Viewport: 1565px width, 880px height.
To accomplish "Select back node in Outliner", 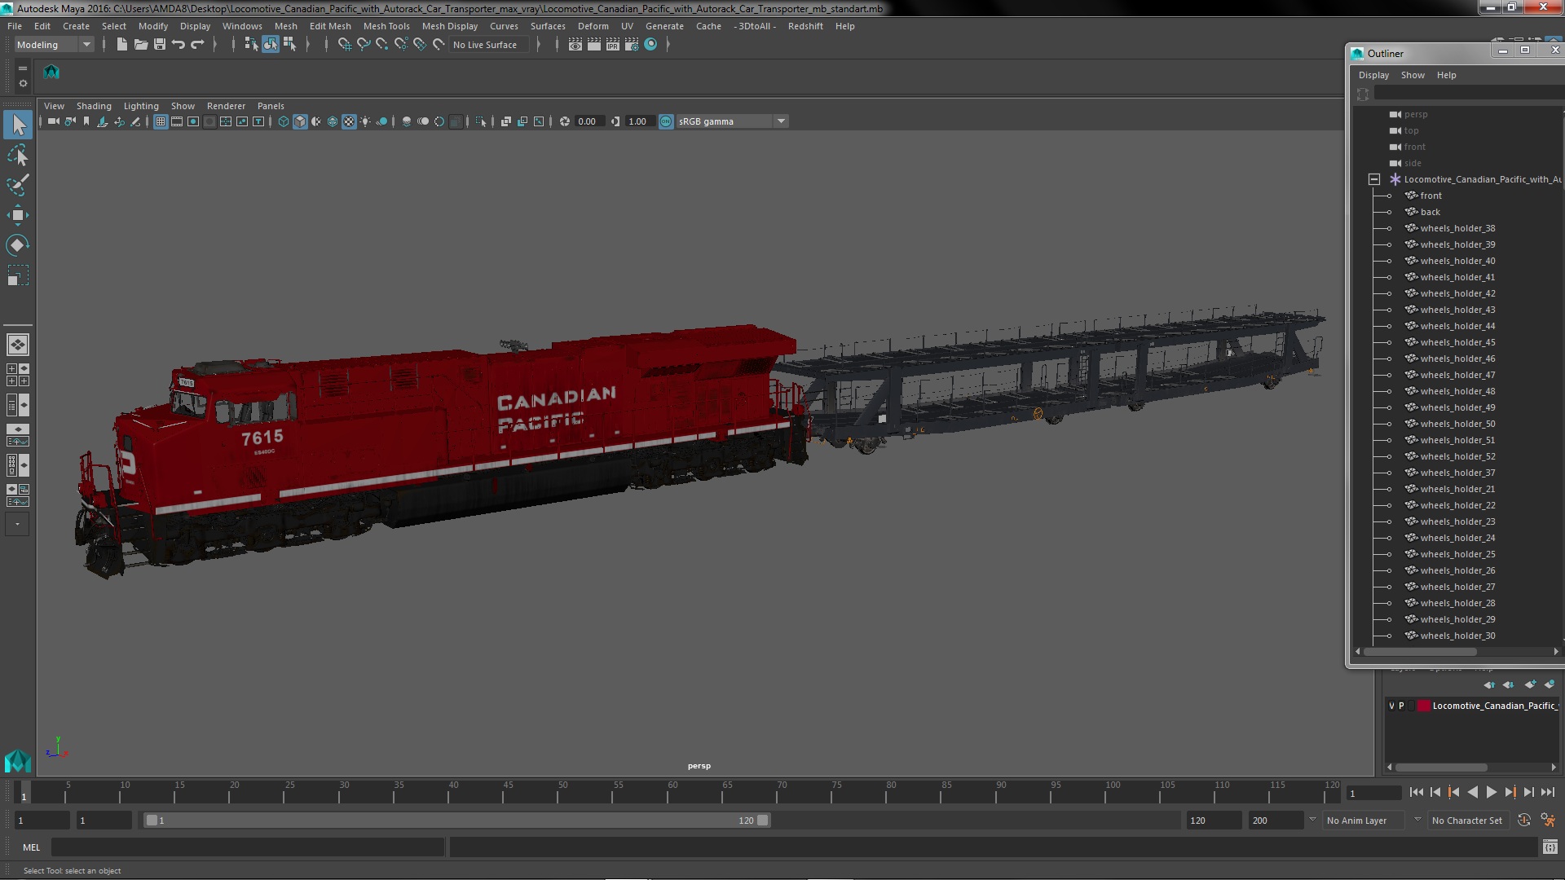I will (x=1430, y=212).
